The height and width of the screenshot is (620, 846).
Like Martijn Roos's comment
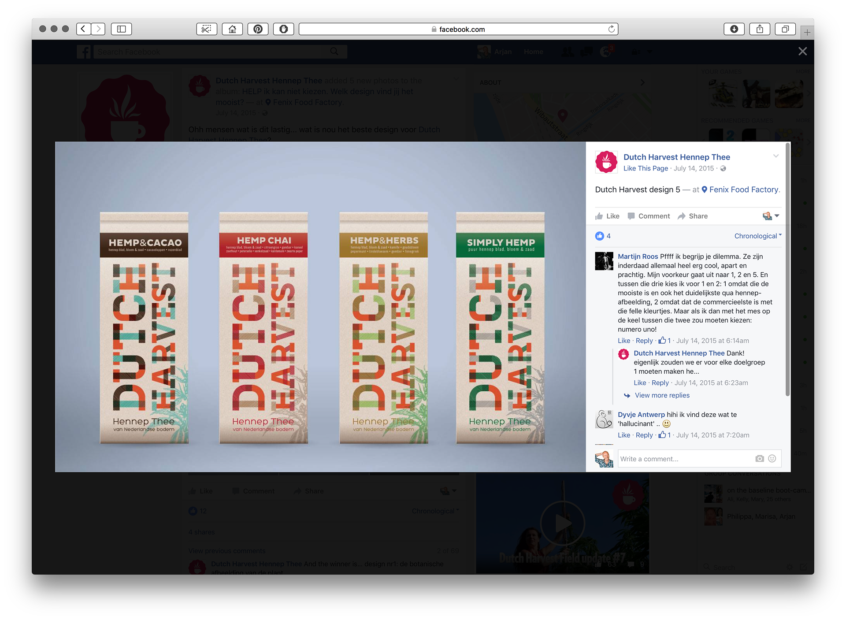coord(624,341)
